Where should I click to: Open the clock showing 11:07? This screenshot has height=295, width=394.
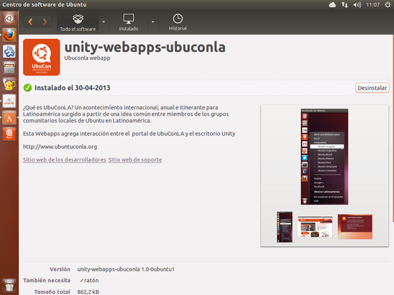[372, 5]
